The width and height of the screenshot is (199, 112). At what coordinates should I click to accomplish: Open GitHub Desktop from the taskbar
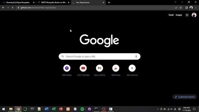coord(90,109)
